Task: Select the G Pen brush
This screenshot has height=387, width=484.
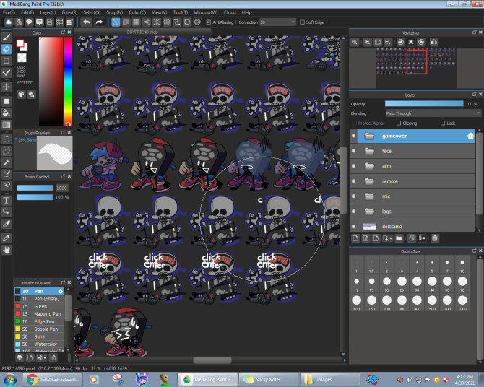Action: [39, 305]
